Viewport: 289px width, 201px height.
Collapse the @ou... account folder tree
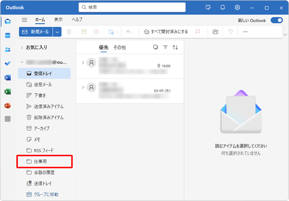click(22, 62)
